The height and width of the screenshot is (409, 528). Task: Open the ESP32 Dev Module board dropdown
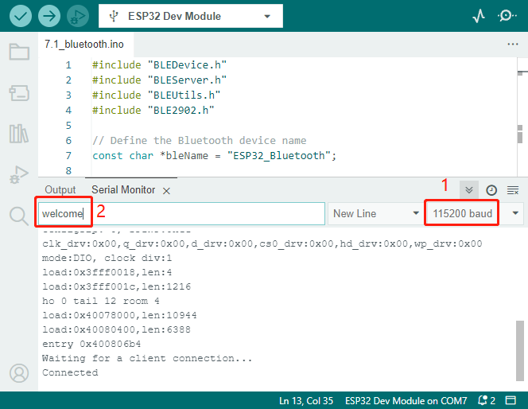191,16
